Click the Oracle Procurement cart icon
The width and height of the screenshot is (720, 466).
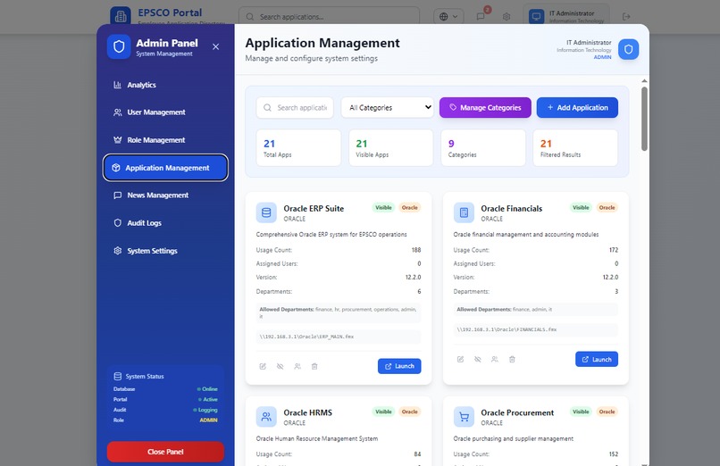click(x=464, y=417)
